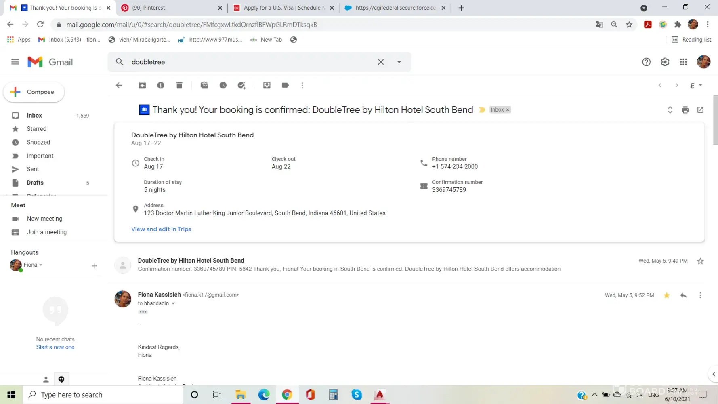Click the doubletree search input field
The height and width of the screenshot is (404, 718).
click(x=250, y=62)
